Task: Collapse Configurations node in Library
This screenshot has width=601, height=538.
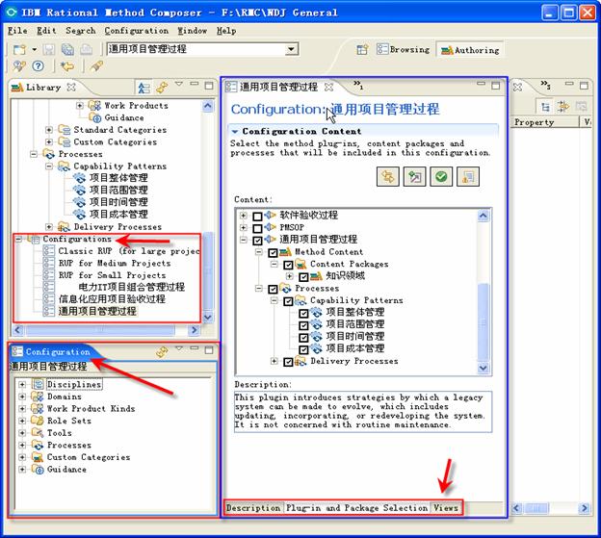Action: (18, 239)
